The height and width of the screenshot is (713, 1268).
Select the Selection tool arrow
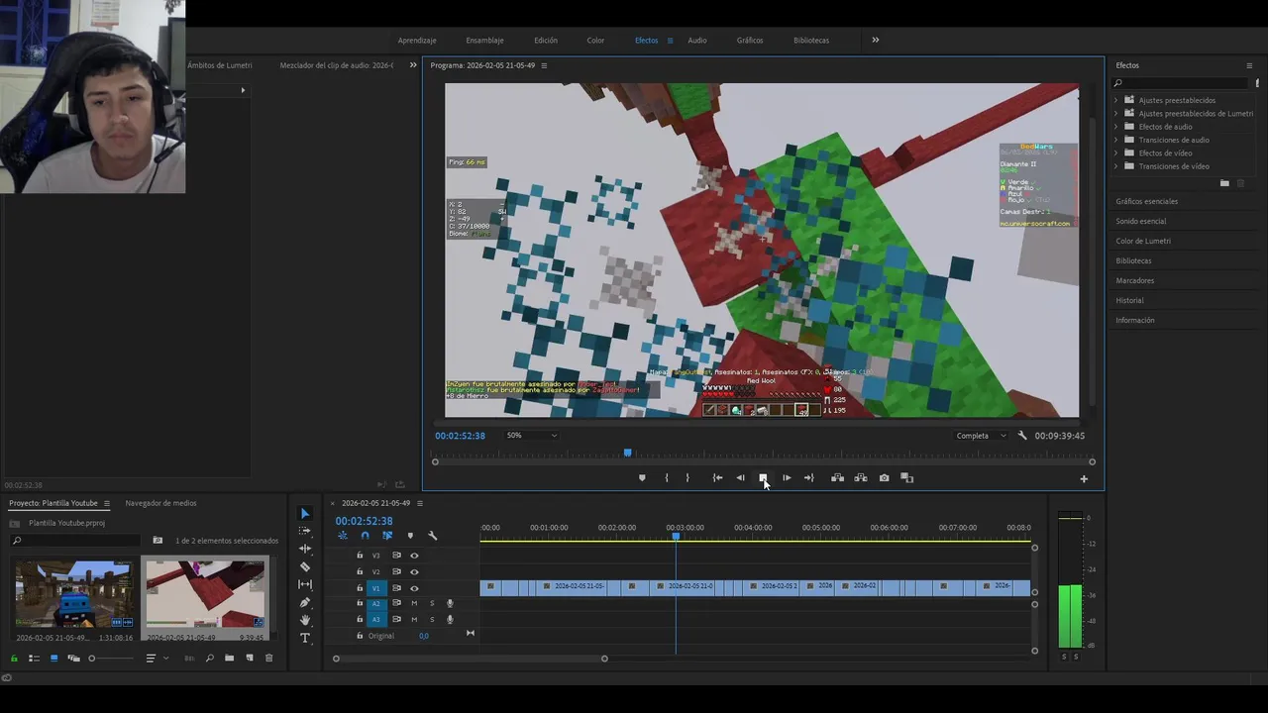point(305,513)
